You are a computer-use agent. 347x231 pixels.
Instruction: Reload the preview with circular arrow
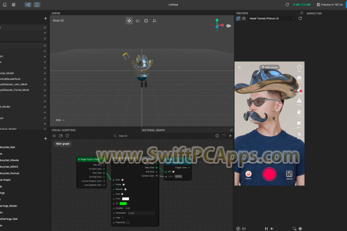[300, 19]
